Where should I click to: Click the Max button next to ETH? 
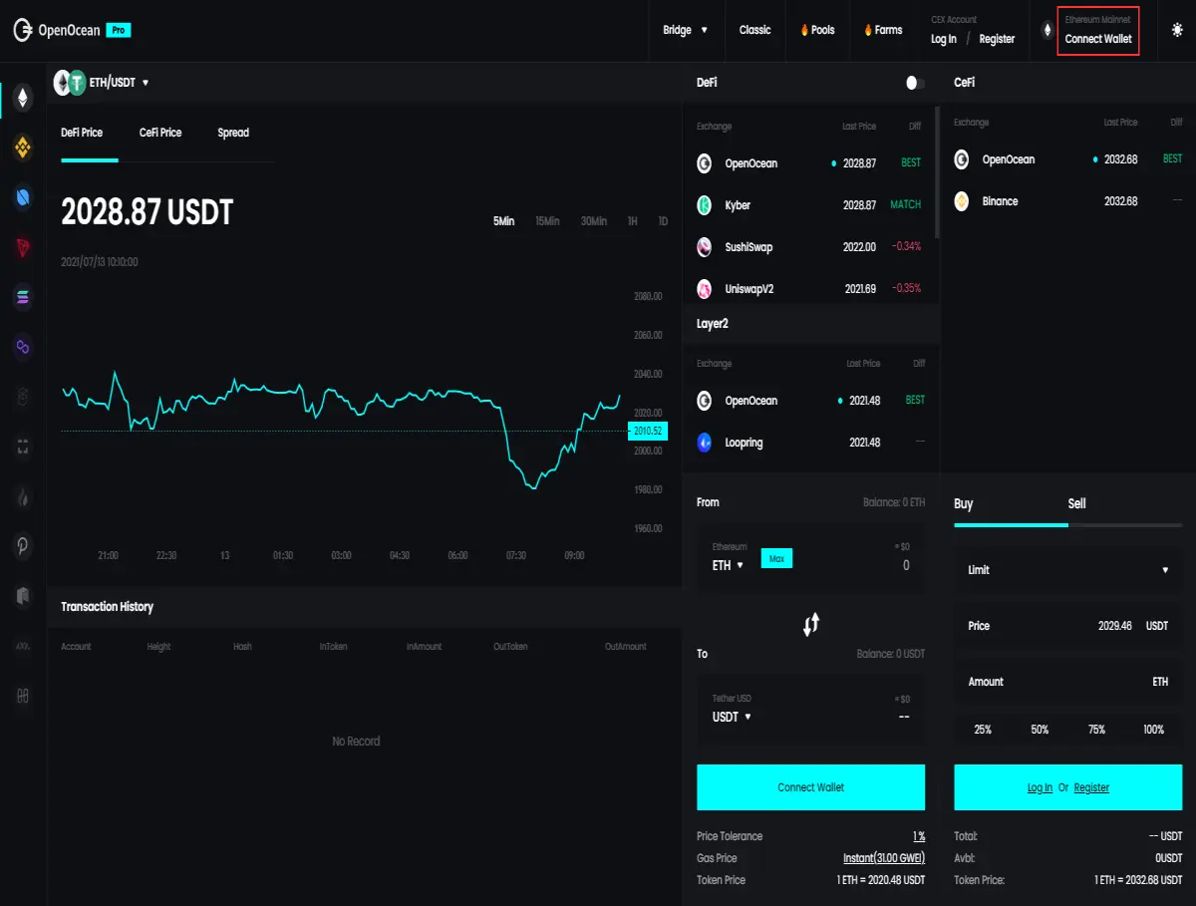coord(776,559)
